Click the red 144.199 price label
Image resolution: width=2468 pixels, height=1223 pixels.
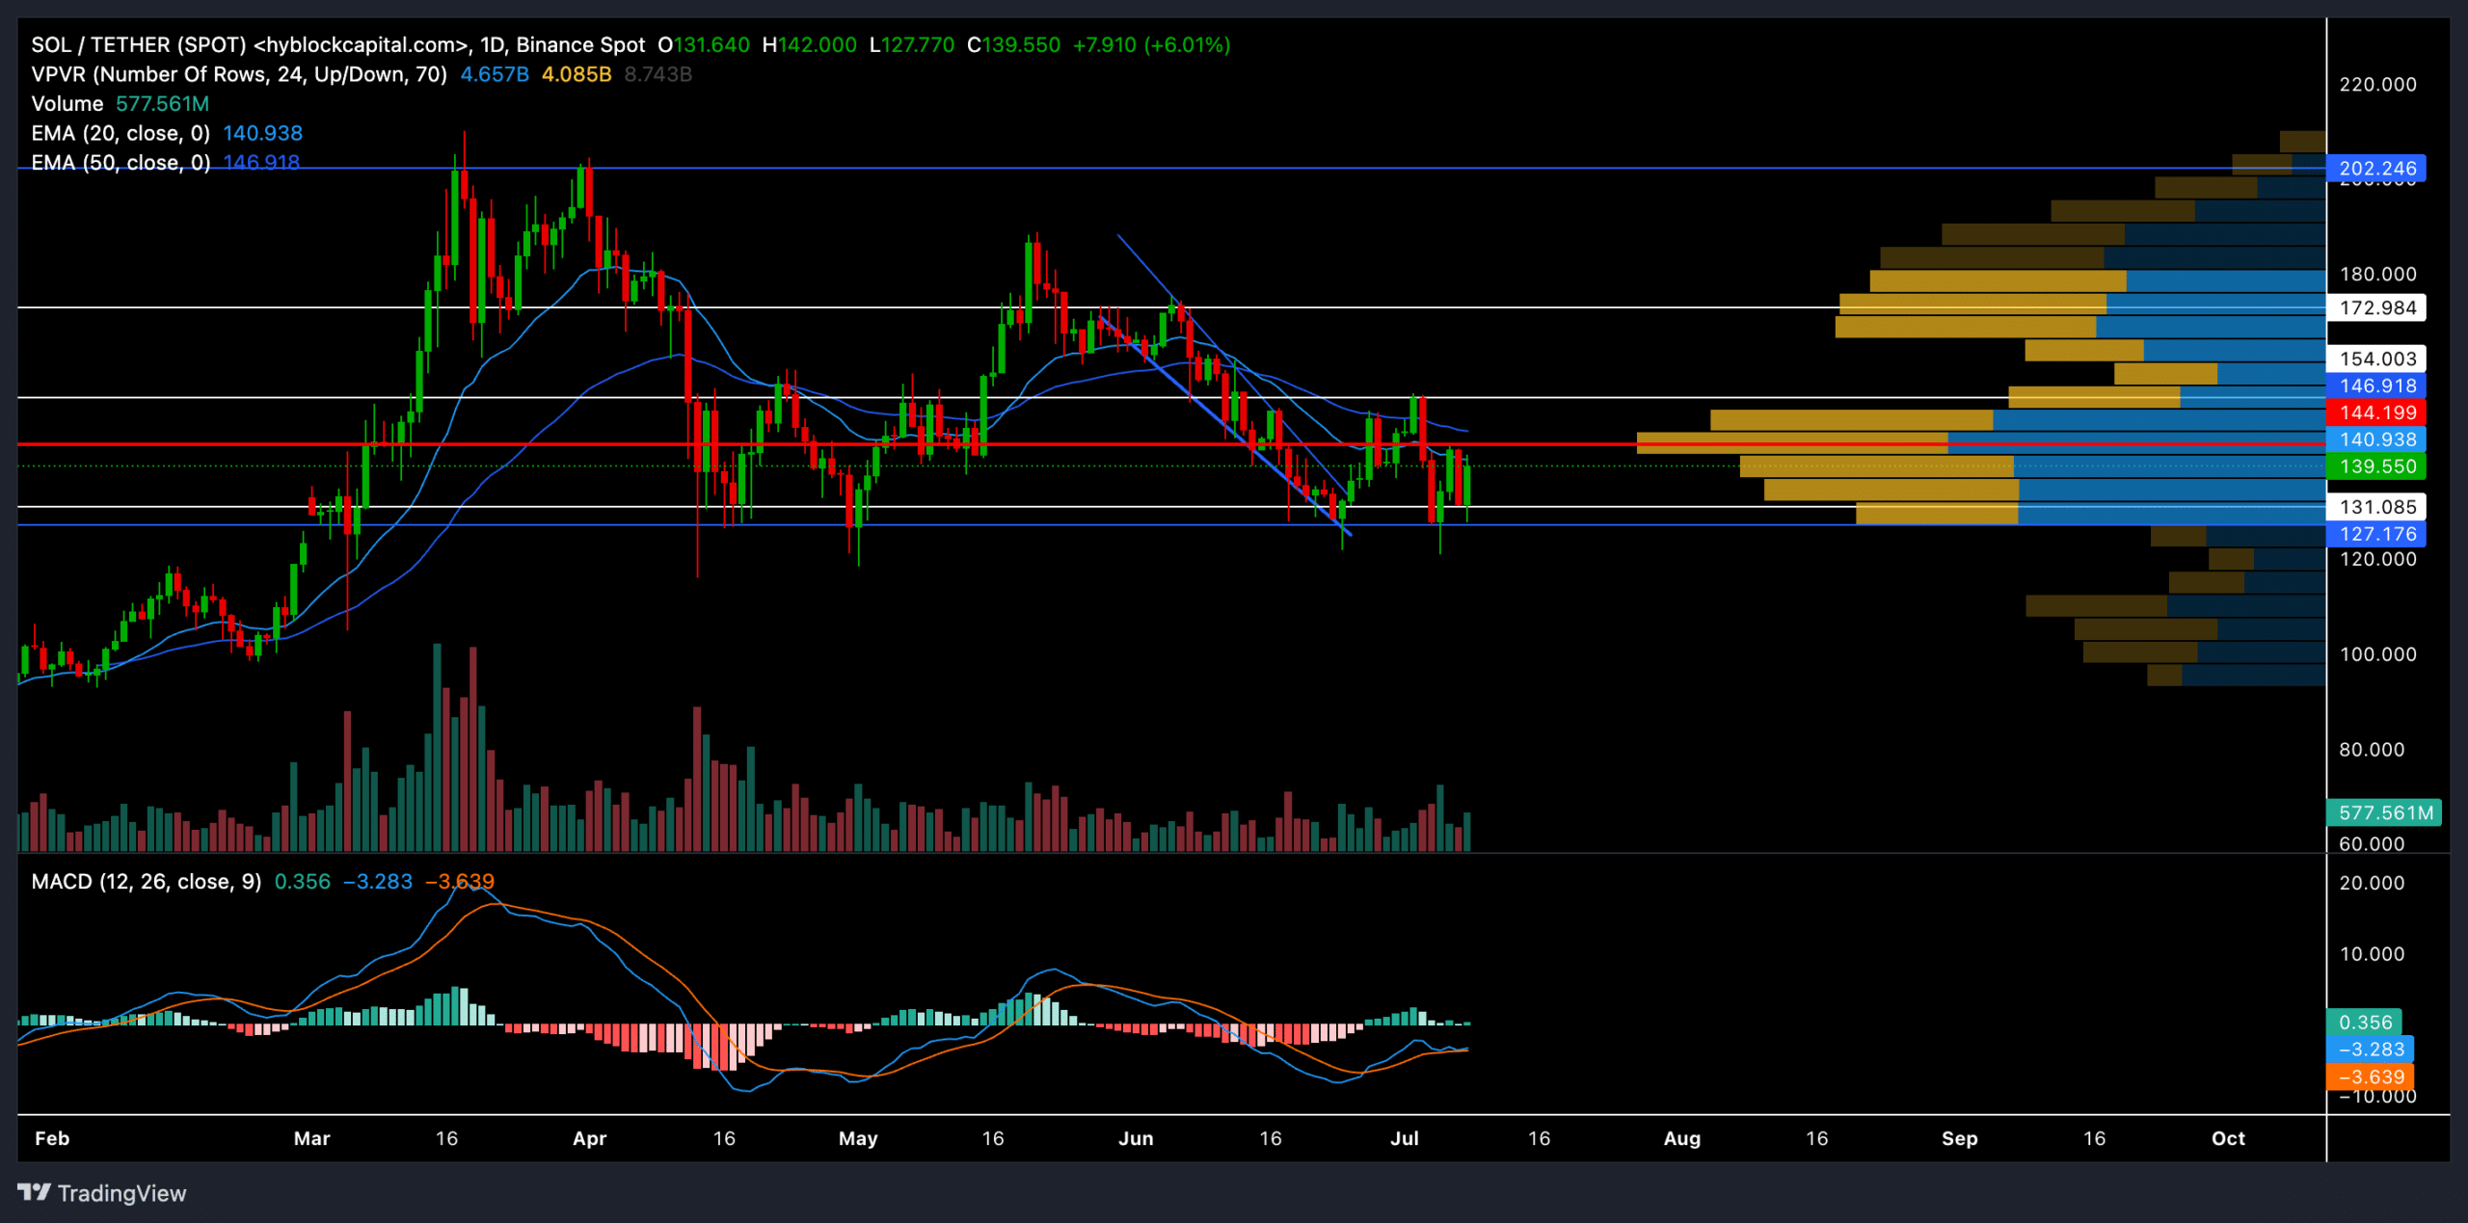click(x=2376, y=412)
